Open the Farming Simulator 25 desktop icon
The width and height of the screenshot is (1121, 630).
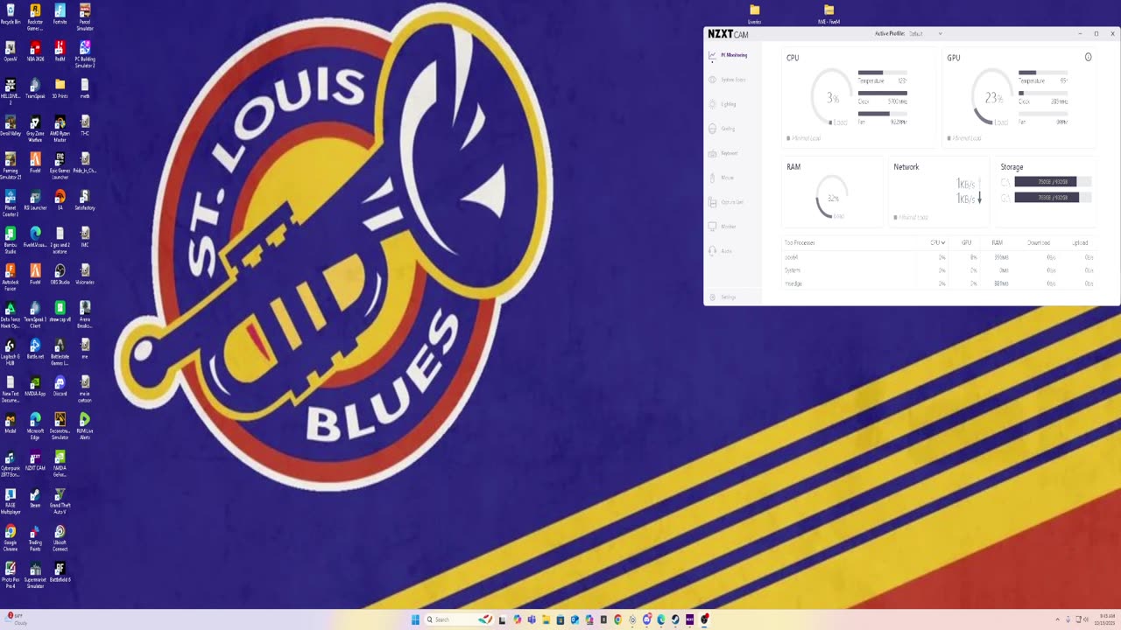11,165
